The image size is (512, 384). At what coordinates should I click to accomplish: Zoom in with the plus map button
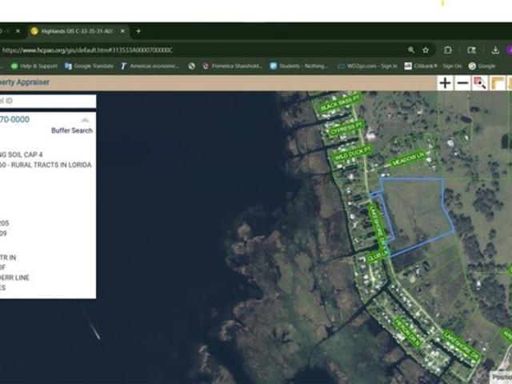[445, 83]
